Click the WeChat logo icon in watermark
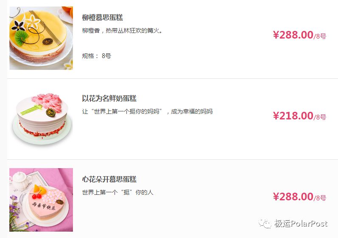The height and width of the screenshot is (238, 338). (x=265, y=224)
